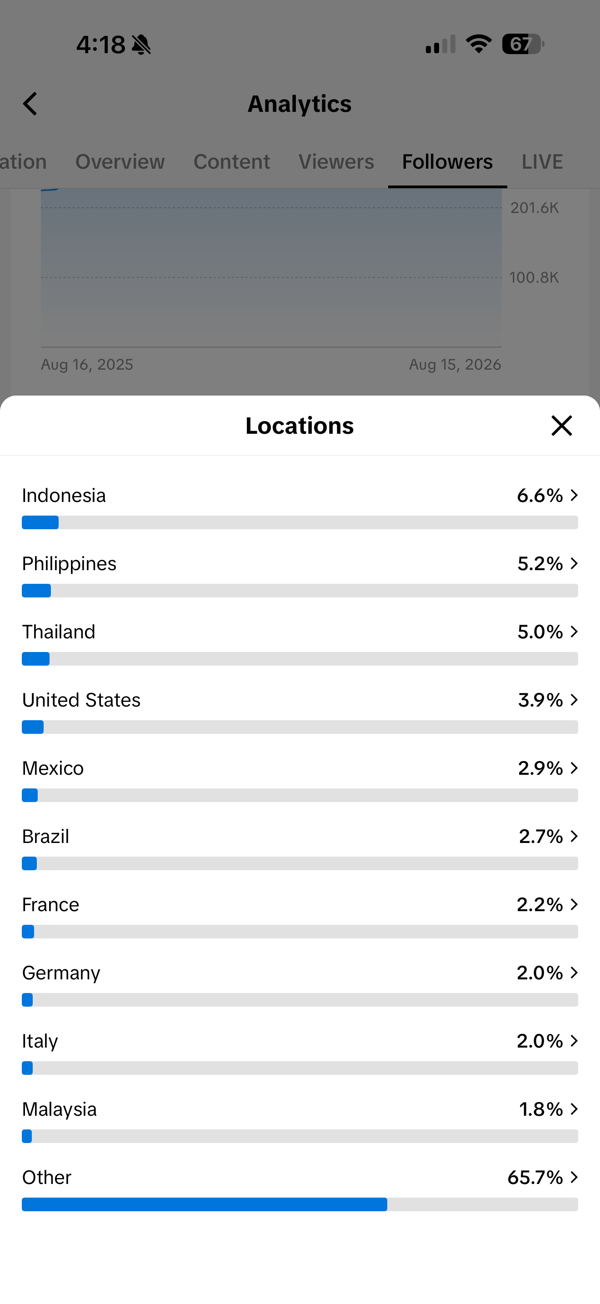Viewport: 600px width, 1304px height.
Task: Open the Content tab
Action: click(232, 162)
